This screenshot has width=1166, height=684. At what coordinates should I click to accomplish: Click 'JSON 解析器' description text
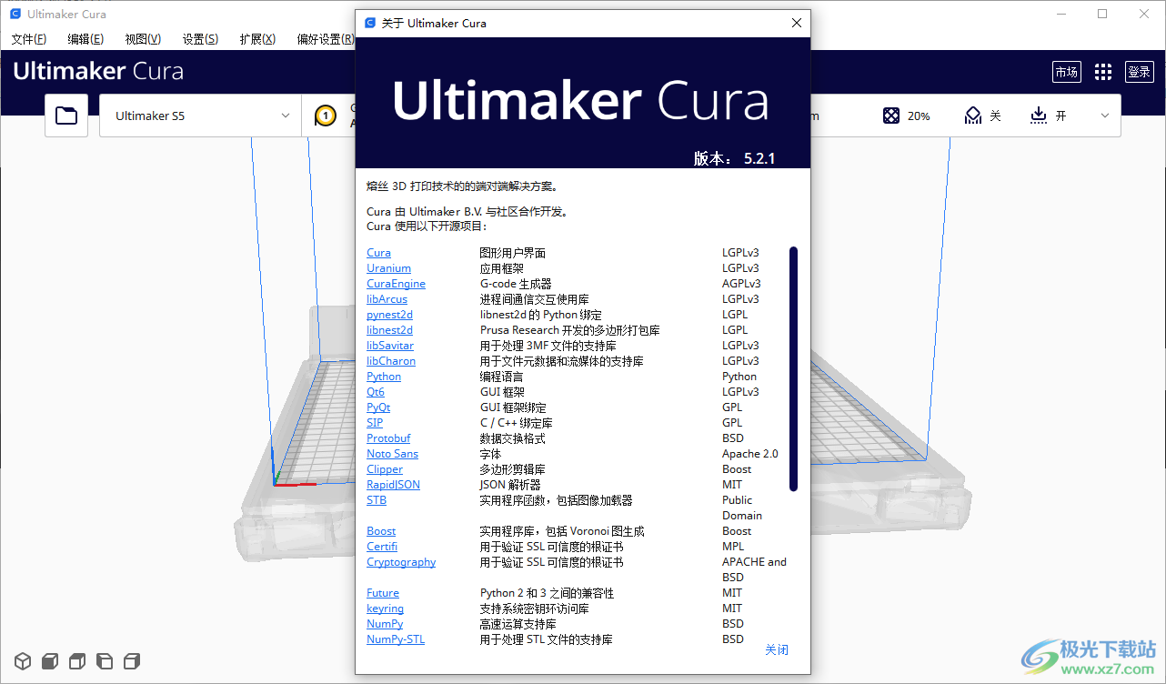click(x=510, y=485)
